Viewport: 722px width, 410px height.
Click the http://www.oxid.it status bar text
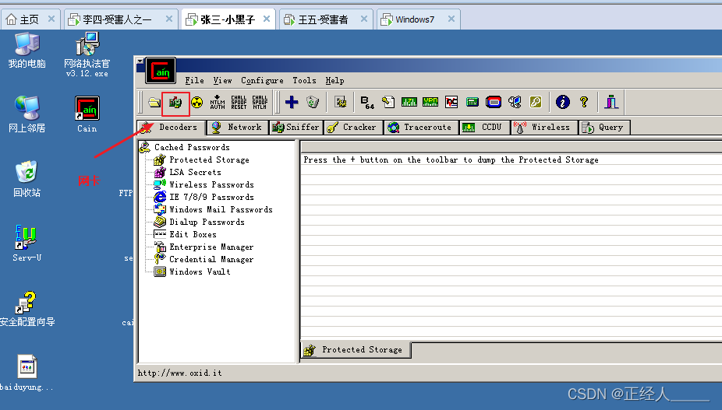coord(179,373)
